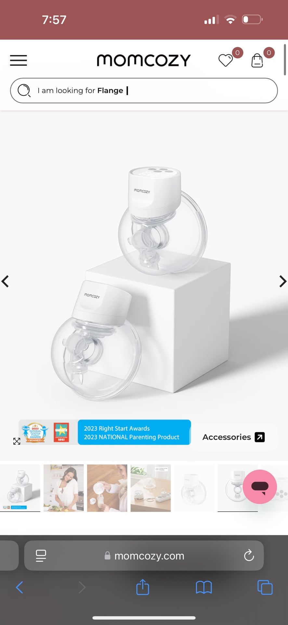Open Safari tabs overview icon
The height and width of the screenshot is (625, 288).
click(x=265, y=588)
